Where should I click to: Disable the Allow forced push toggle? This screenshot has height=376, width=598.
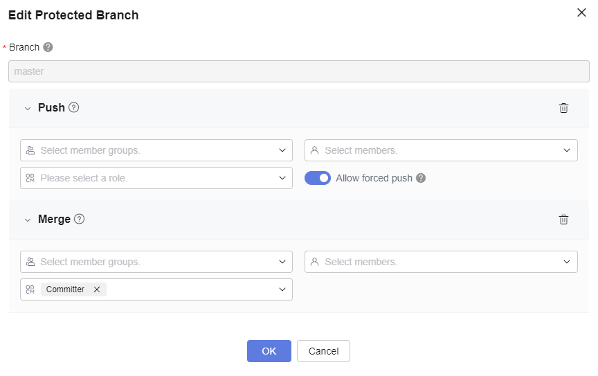(318, 178)
